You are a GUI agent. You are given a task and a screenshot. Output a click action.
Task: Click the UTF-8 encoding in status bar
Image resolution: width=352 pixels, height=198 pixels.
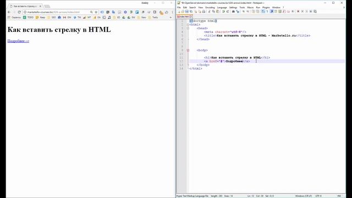coord(318,196)
